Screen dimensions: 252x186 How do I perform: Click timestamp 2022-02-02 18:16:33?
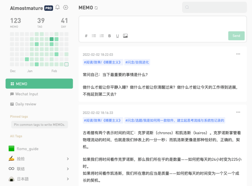(x=98, y=113)
